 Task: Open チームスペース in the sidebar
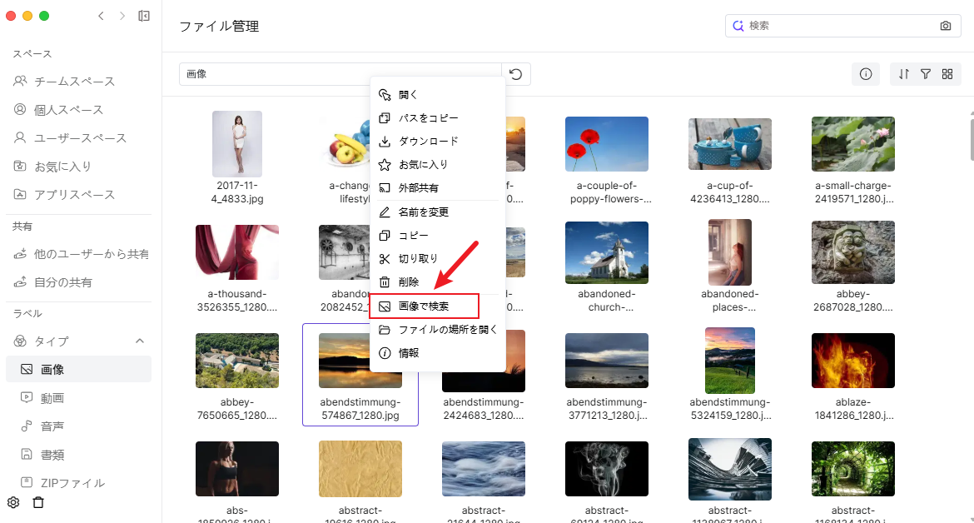(x=74, y=82)
